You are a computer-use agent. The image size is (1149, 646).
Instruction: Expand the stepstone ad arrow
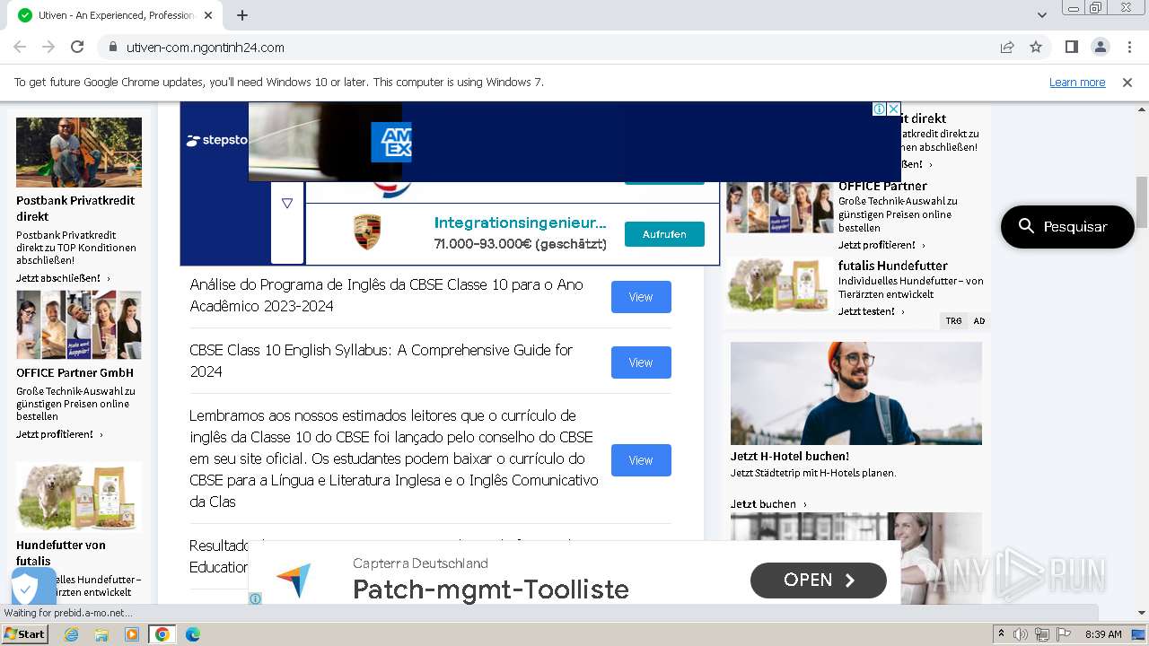point(287,204)
